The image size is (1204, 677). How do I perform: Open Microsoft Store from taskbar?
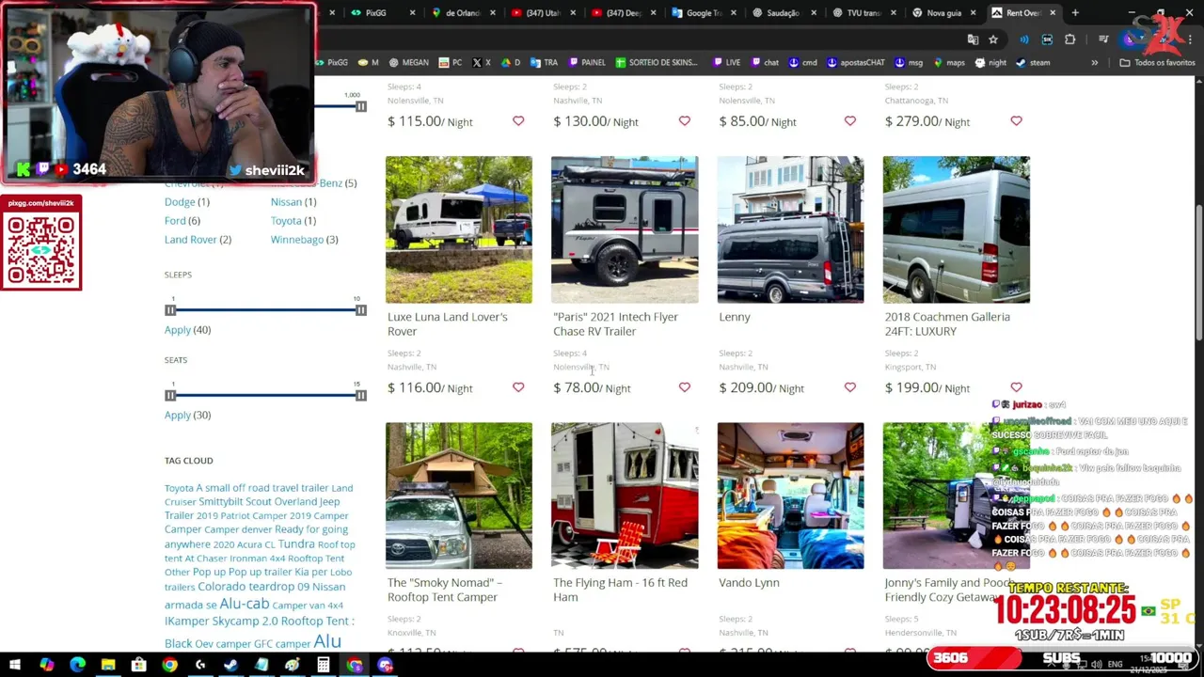(x=138, y=665)
